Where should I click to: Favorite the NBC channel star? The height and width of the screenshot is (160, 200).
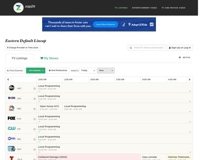[35, 109]
